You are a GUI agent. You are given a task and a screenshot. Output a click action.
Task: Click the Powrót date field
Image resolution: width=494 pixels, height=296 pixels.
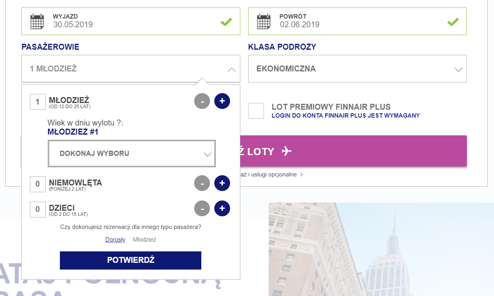tap(360, 21)
